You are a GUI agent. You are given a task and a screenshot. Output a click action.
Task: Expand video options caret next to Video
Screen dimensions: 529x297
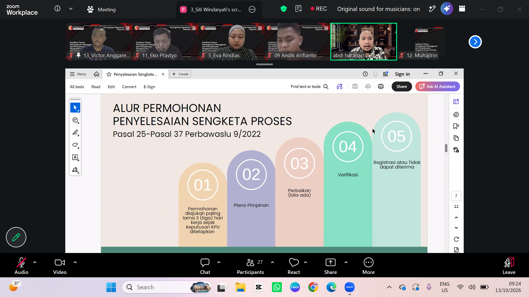[x=75, y=262]
